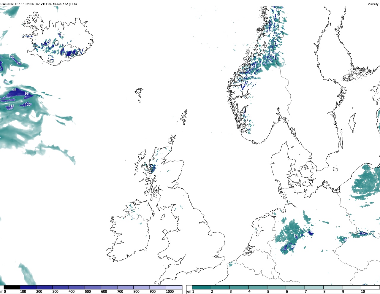The image size is (380, 294).
Task: Click the '218' value just below the 130 label
Action: tap(20, 63)
